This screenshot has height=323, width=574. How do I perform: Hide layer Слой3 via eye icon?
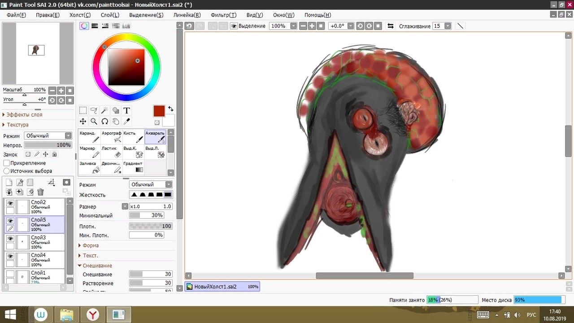[x=10, y=239]
